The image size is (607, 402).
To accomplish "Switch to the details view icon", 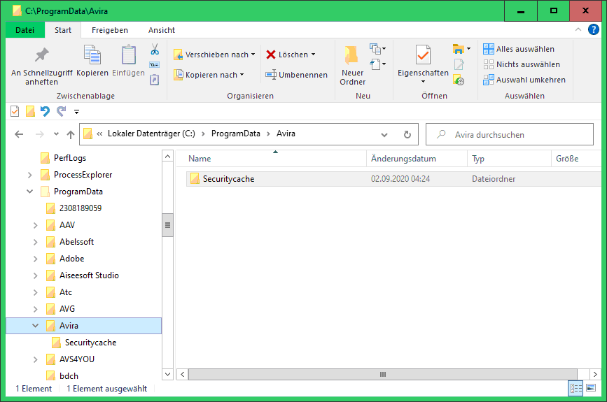I will (575, 389).
